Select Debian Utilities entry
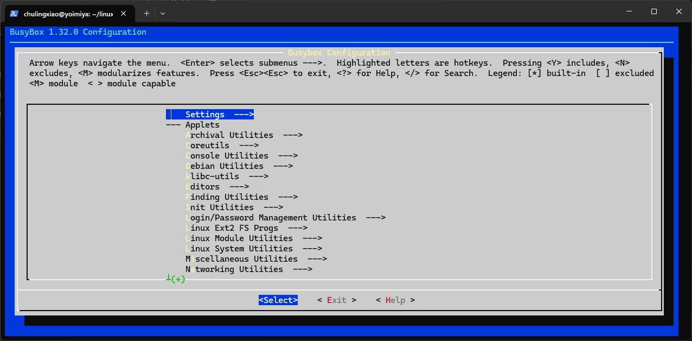 (239, 166)
